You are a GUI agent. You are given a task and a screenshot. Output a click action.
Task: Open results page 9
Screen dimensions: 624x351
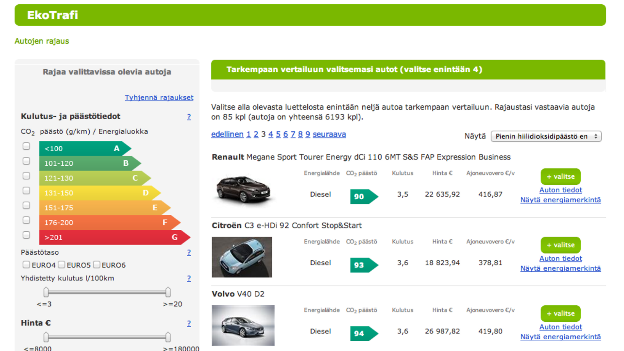click(308, 134)
